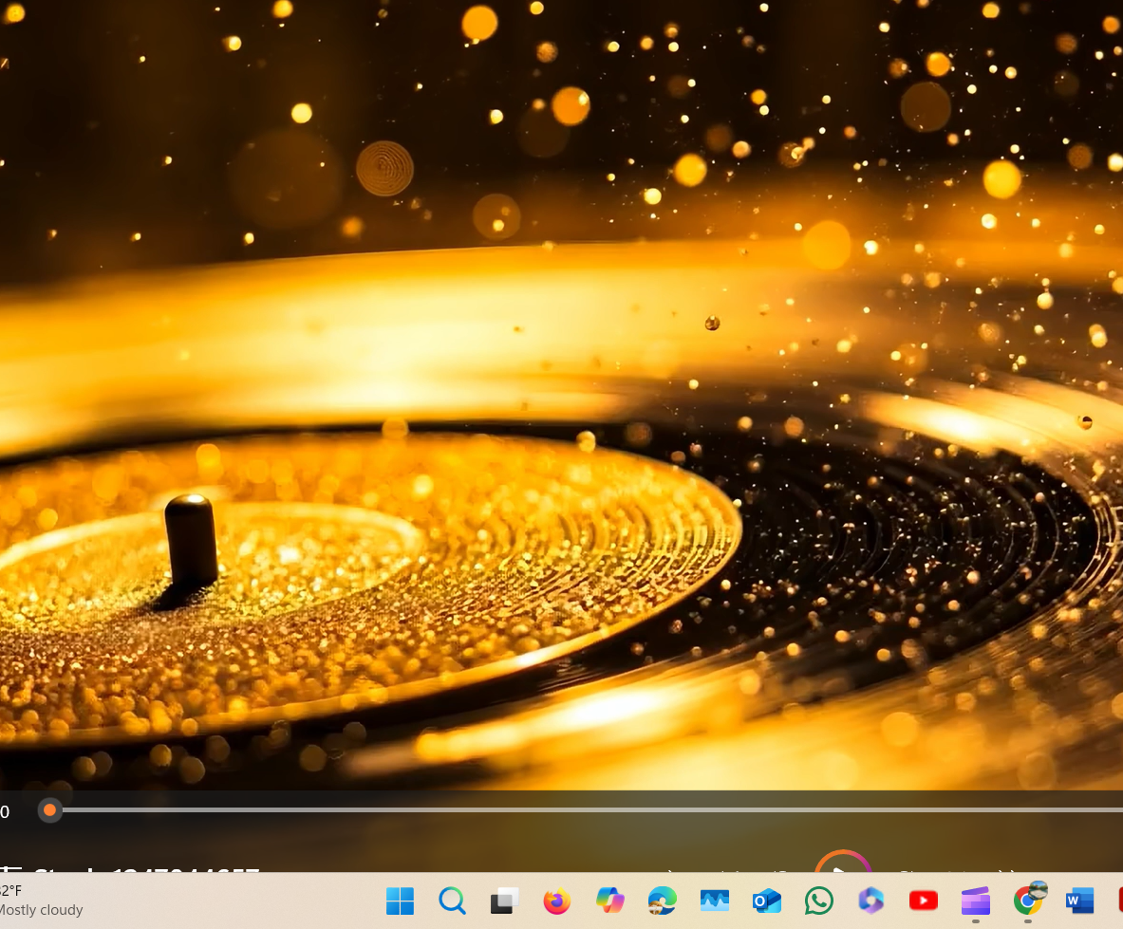Open the colorful Copilot icon in taskbar
The image size is (1123, 929).
click(609, 901)
